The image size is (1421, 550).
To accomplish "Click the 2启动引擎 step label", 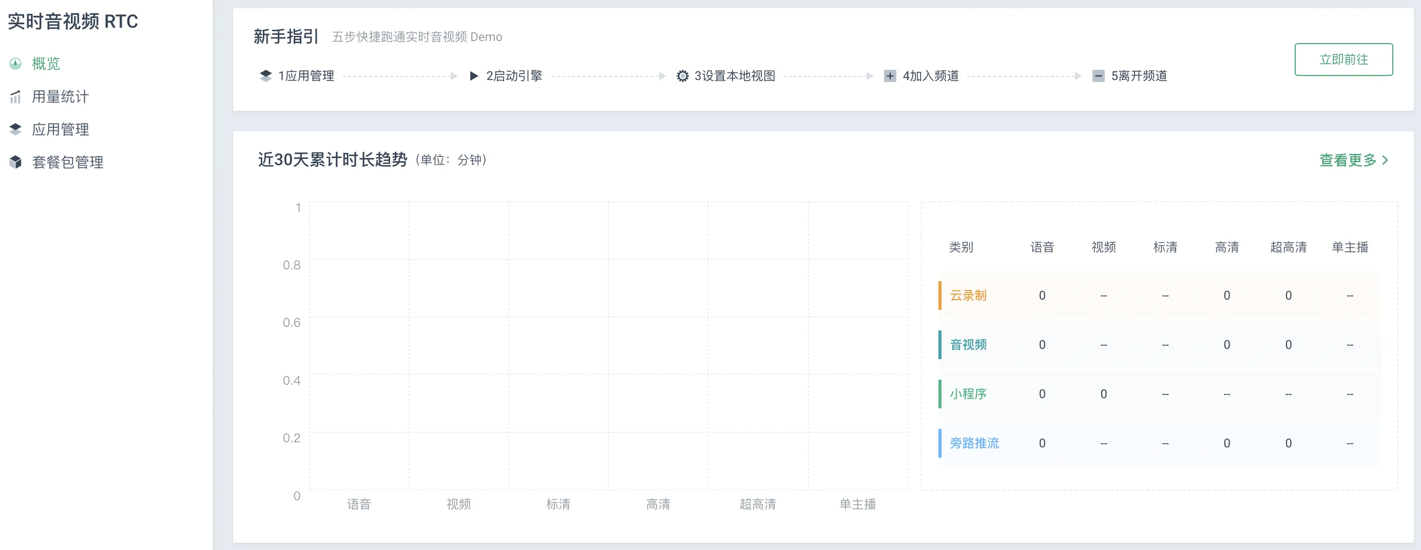I will click(514, 76).
